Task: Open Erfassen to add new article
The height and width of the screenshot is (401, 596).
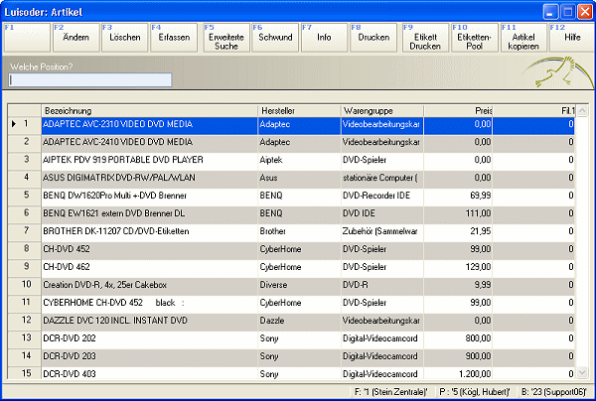Action: tap(173, 39)
